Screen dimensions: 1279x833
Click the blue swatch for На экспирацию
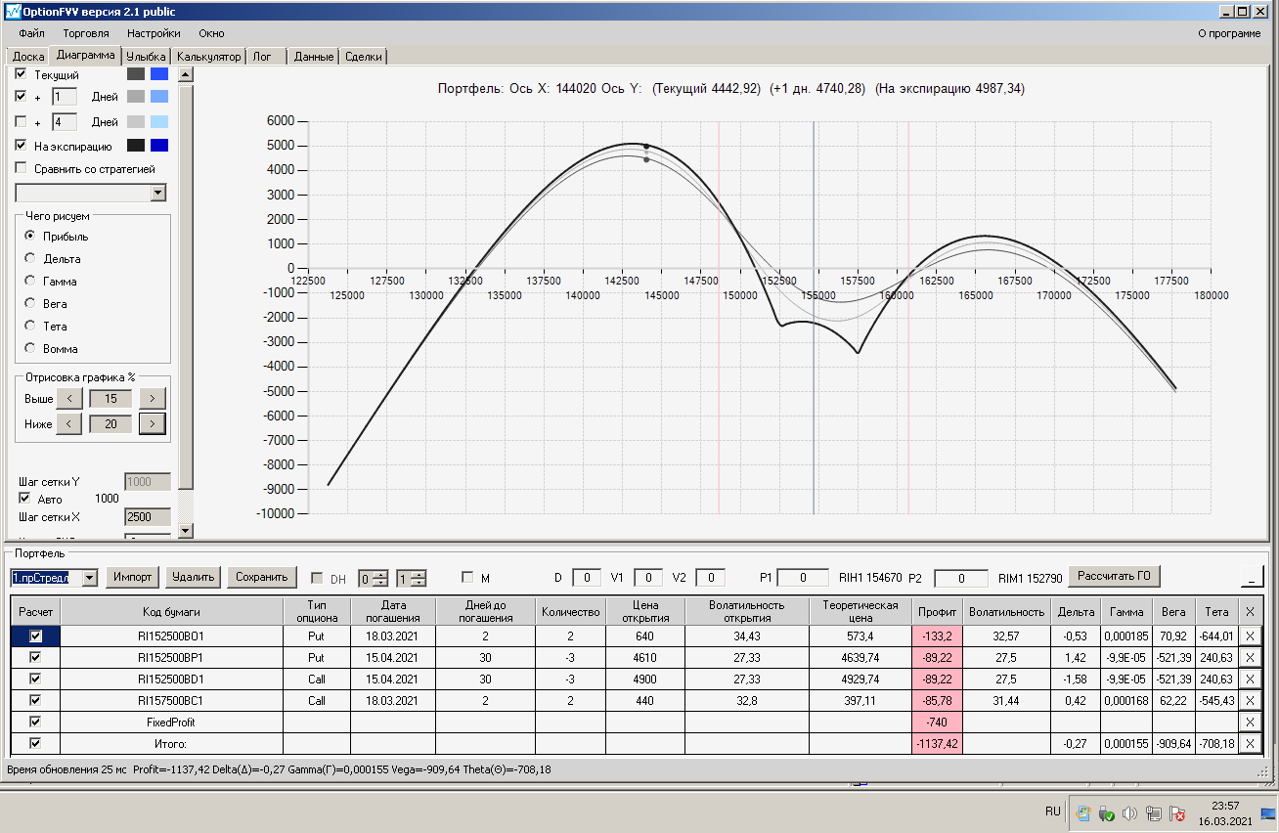159,146
